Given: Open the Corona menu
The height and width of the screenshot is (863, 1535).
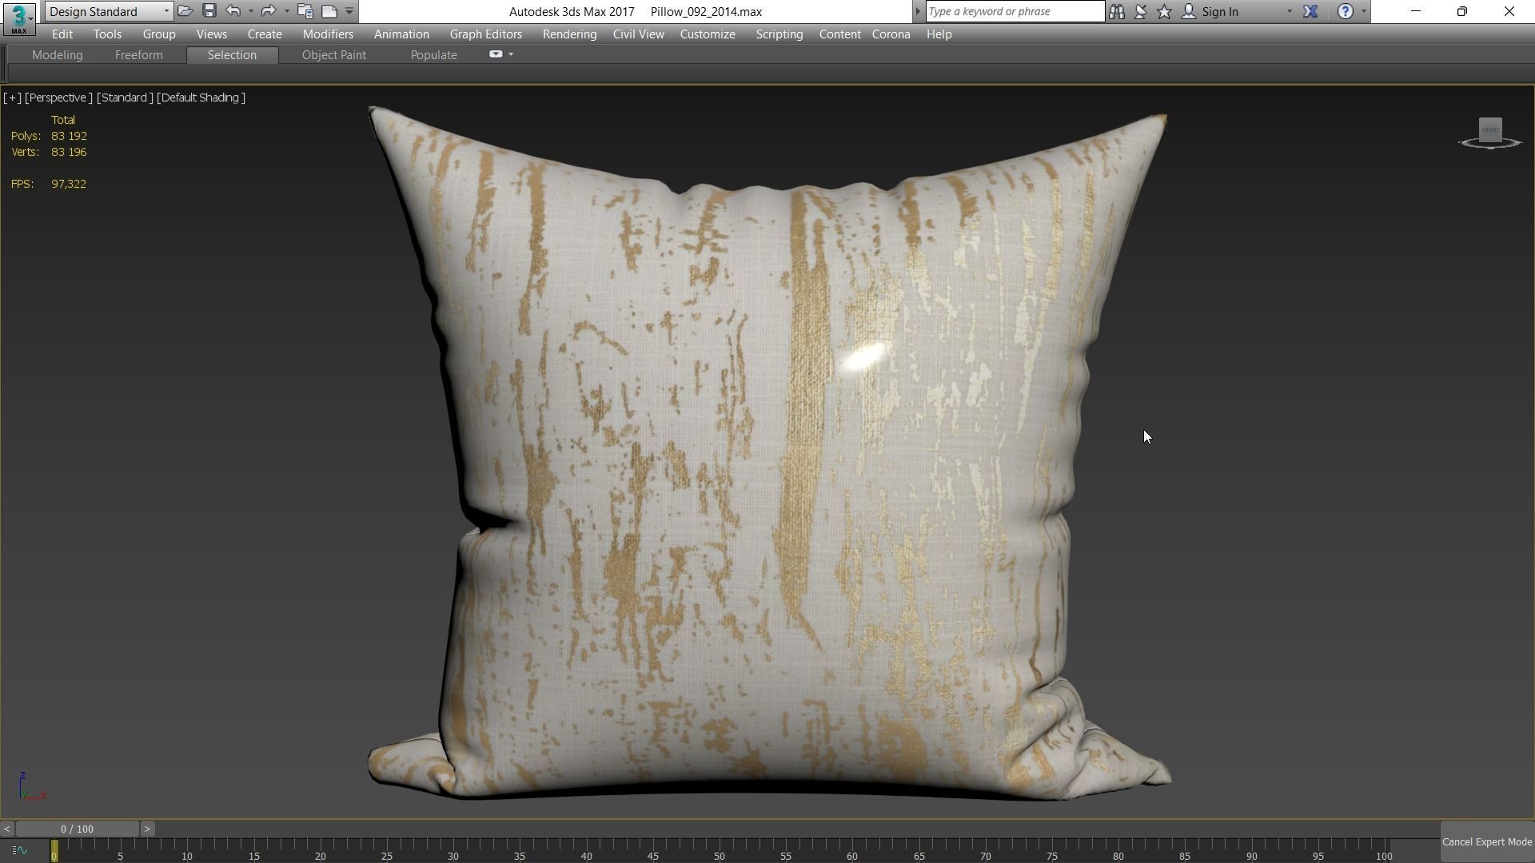Looking at the screenshot, I should coord(891,34).
